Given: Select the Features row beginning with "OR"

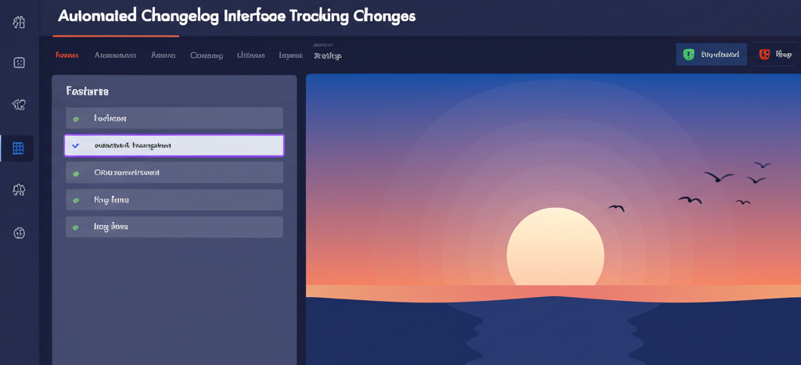Looking at the screenshot, I should tap(174, 173).
